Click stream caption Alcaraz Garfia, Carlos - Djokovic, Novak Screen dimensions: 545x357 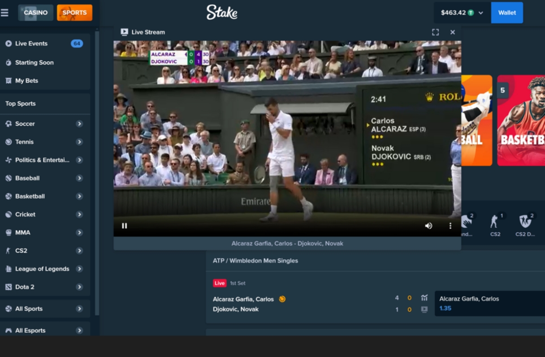(287, 244)
